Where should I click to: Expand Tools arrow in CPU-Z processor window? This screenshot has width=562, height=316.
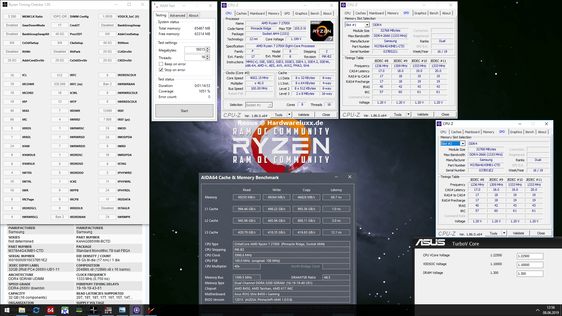(289, 115)
